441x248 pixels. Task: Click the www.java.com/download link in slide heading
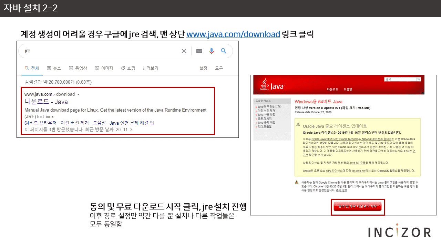click(233, 34)
